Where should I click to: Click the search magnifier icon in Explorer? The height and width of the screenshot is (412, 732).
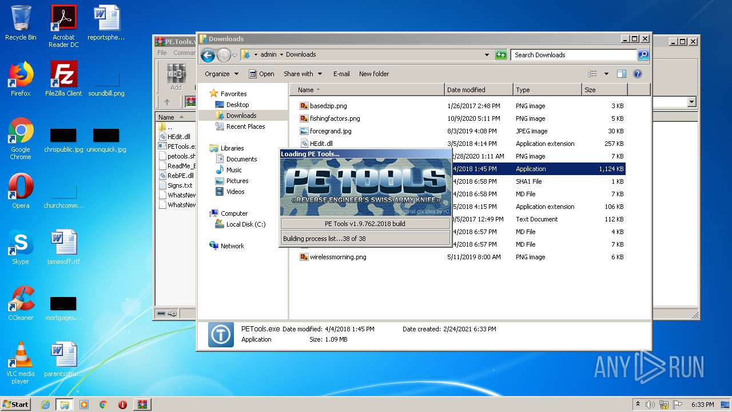(643, 55)
